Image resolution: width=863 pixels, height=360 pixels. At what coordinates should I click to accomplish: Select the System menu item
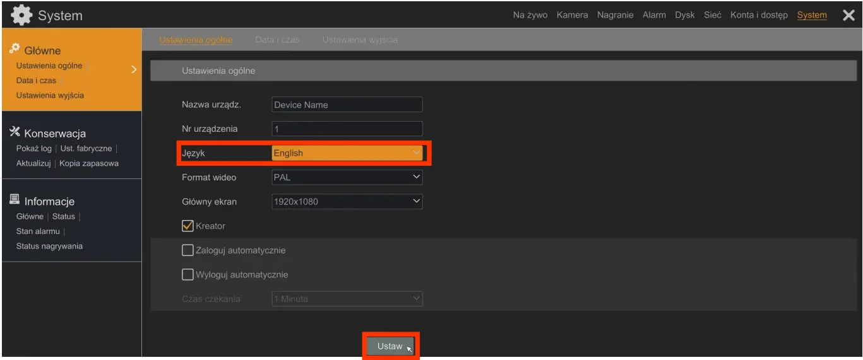coord(812,15)
